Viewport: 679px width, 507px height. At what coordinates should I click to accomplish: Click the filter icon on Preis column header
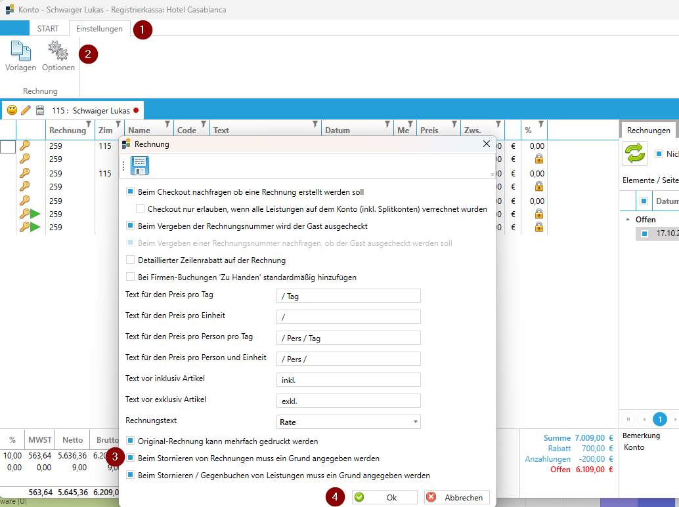click(454, 124)
